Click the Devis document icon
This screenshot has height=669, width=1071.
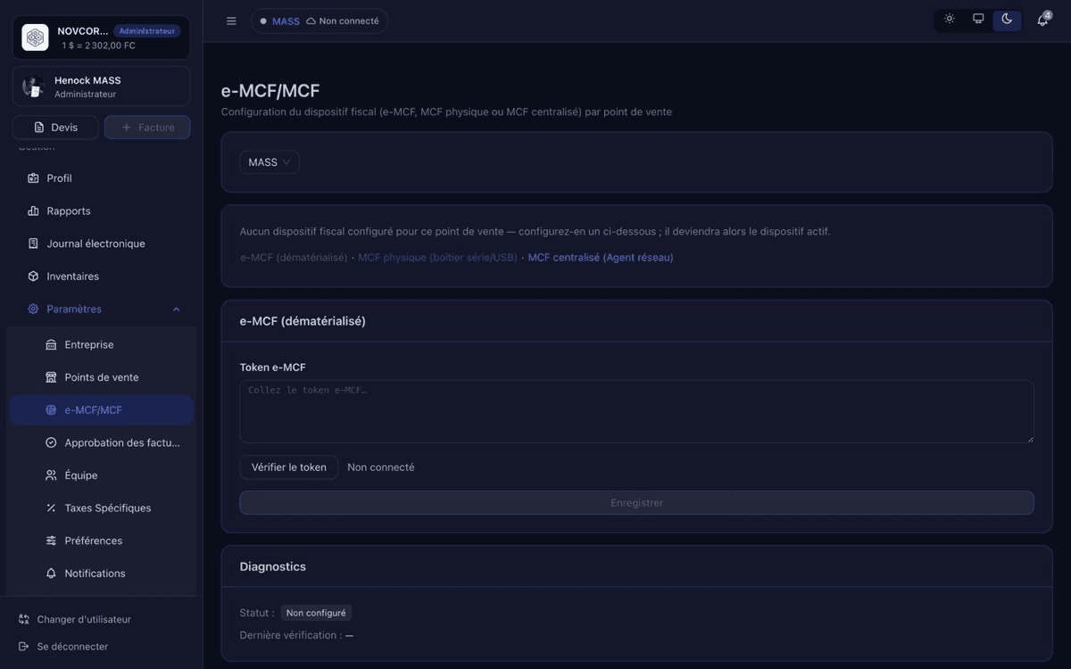pos(39,128)
